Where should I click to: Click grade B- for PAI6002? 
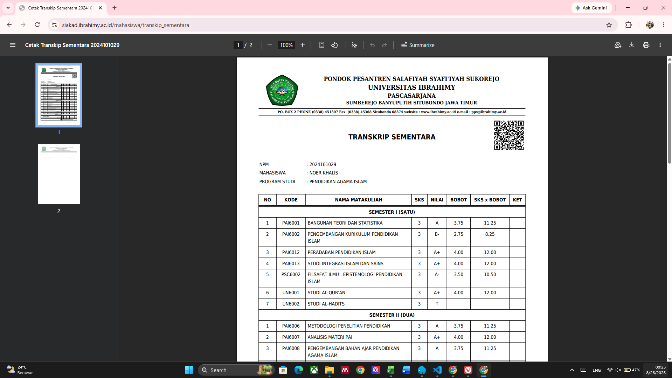[x=437, y=234]
